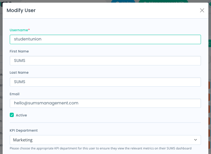Click the Last Name label

pyautogui.click(x=19, y=73)
